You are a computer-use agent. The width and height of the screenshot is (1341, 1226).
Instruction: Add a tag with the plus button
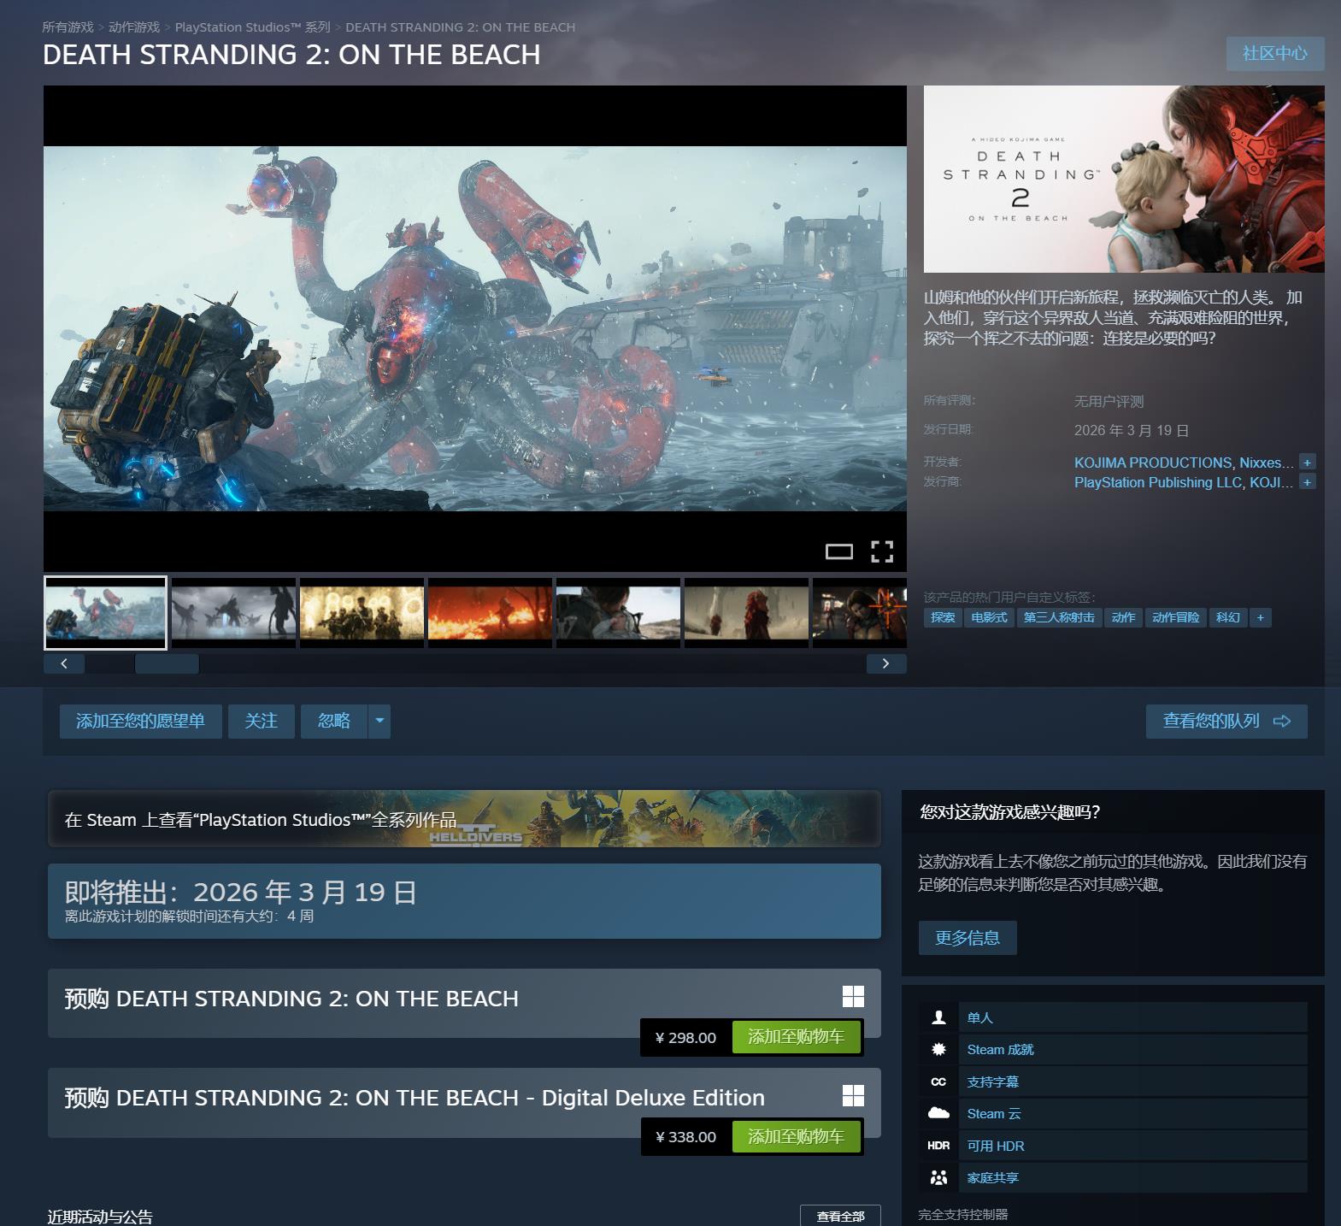1260,617
